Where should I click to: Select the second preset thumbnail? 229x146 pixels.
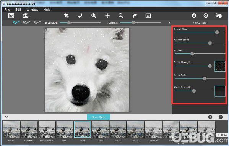coord(29,129)
